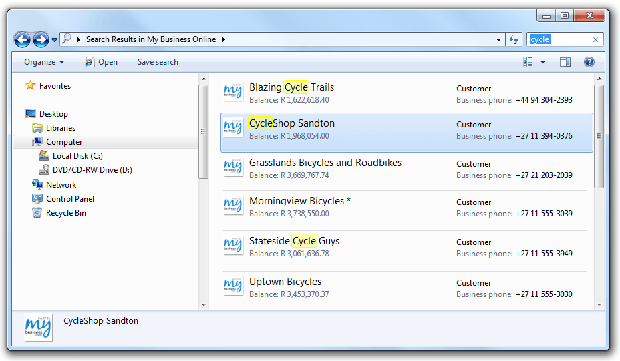Click the Open toolbar button

(x=101, y=62)
